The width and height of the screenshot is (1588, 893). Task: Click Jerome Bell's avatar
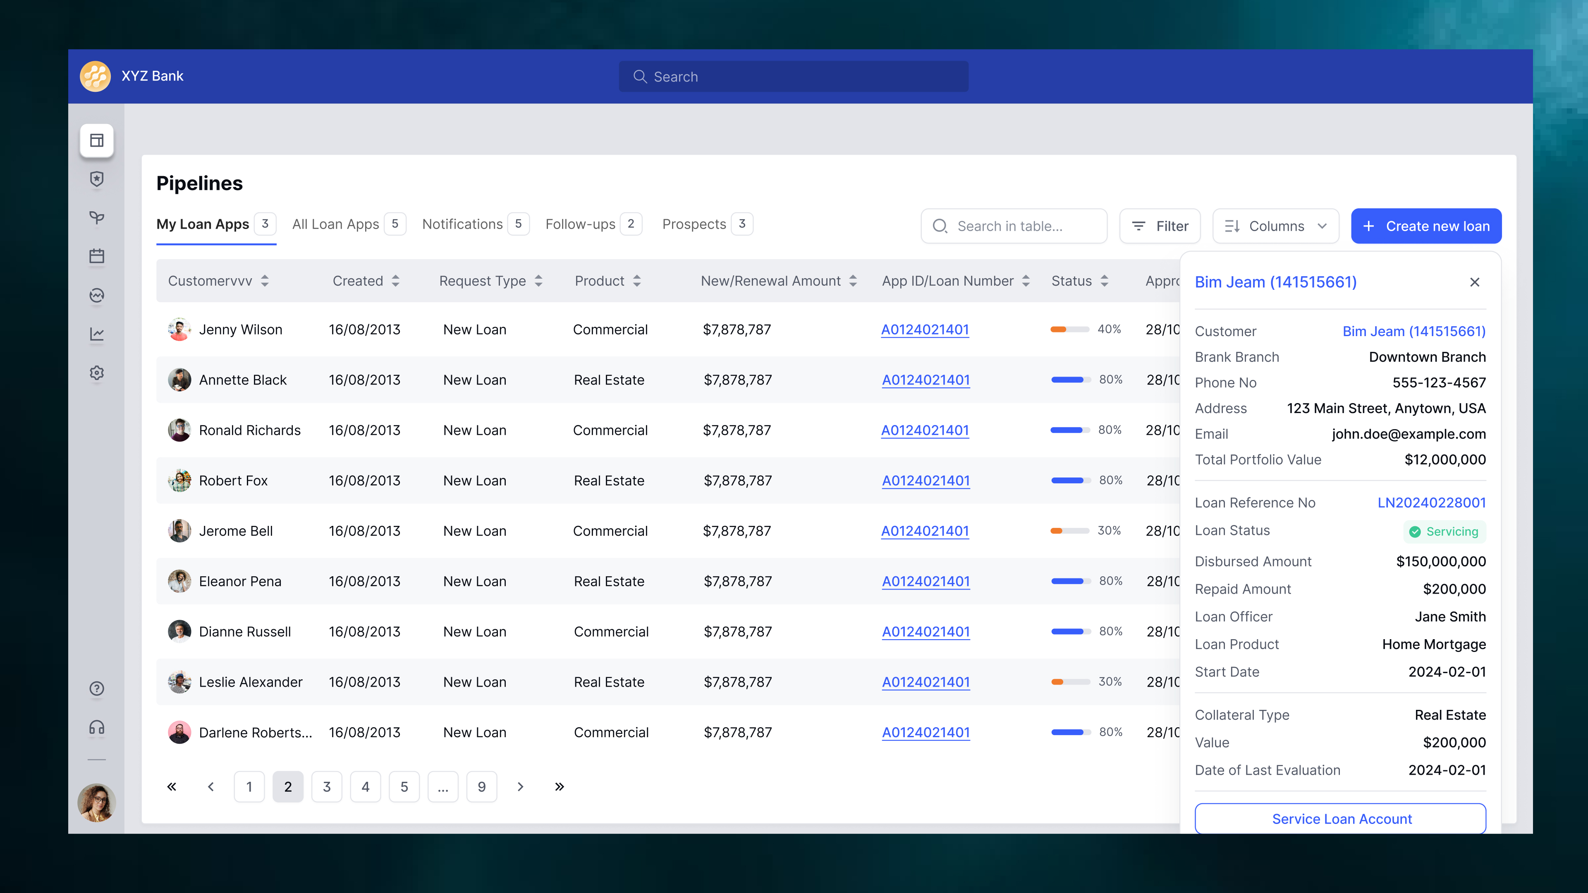point(179,530)
